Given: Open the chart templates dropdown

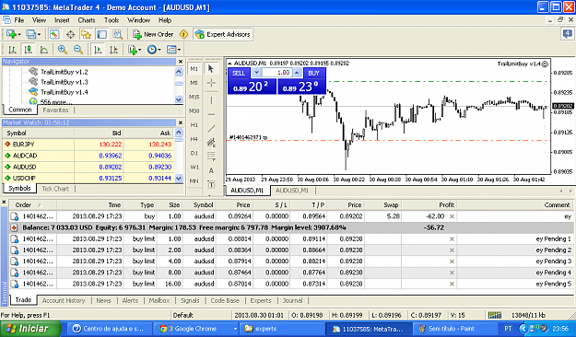Looking at the screenshot, I should pyautogui.click(x=173, y=49).
